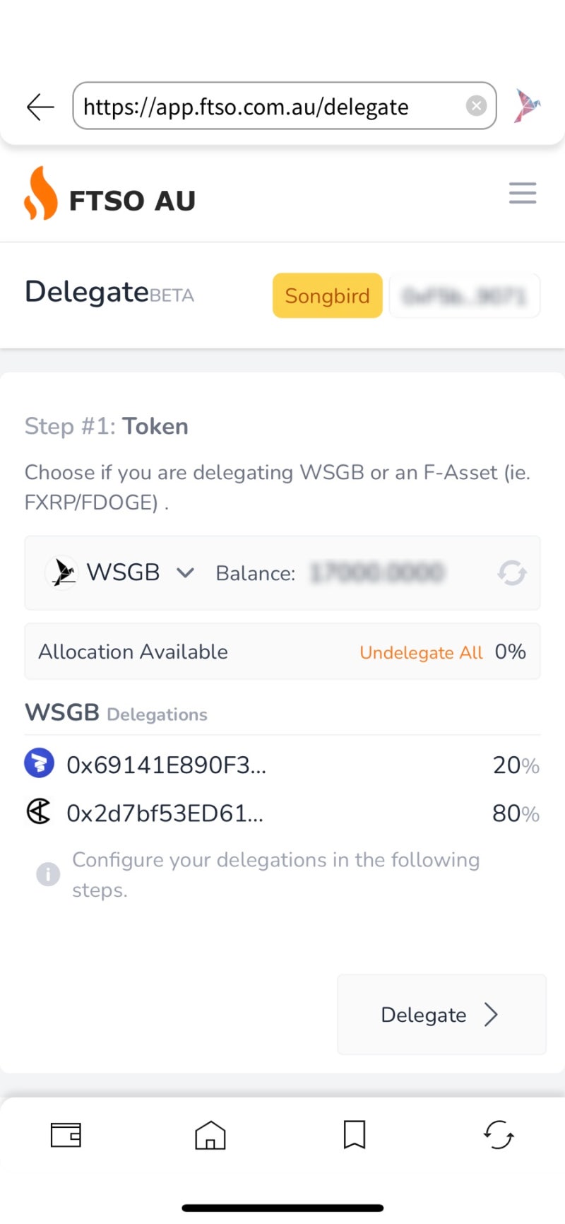Clear the URL with the X icon
This screenshot has width=565, height=1224.
(477, 106)
